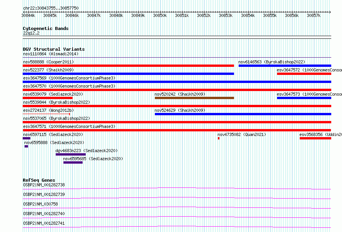
Task: Click the chr22:30843755..30857750 coordinate label
Action: pos(51,8)
